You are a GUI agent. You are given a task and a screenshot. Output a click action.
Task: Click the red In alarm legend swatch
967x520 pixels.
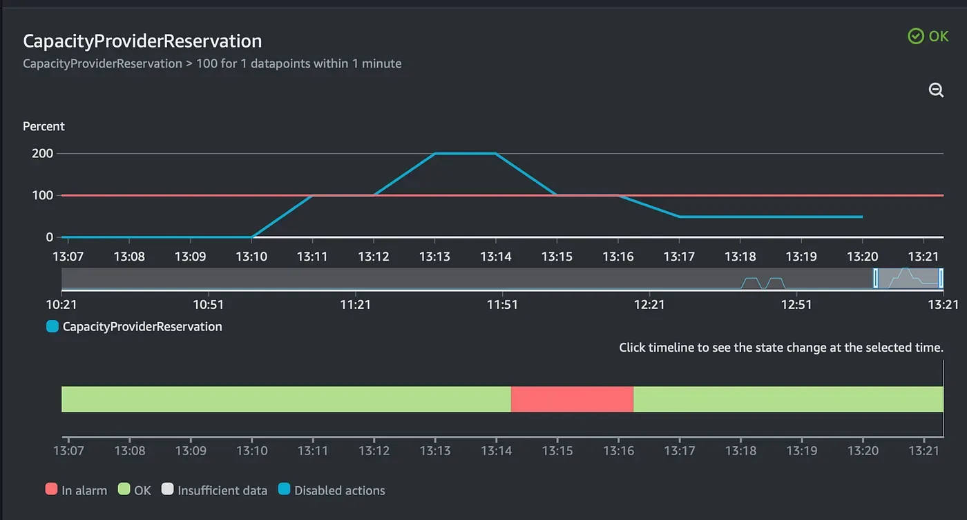50,490
